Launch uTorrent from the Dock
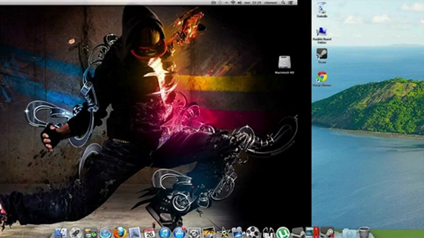424x238 pixels. click(x=283, y=233)
